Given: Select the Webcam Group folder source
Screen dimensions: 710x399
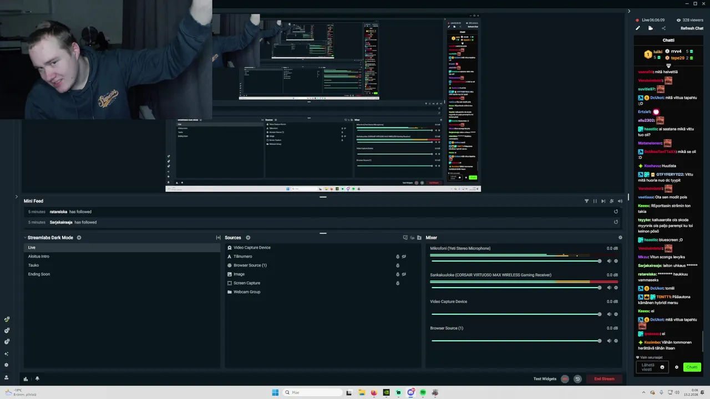Looking at the screenshot, I should (323, 292).
